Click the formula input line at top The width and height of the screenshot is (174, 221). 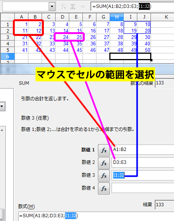[132, 6]
